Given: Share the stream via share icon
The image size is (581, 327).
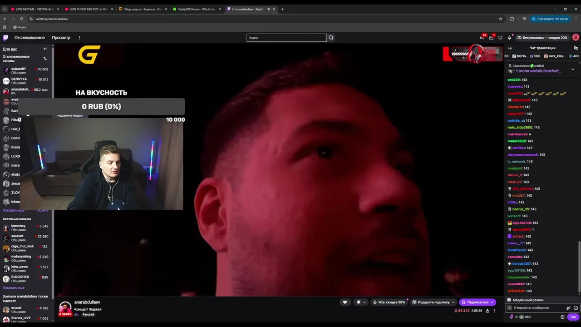Looking at the screenshot, I should [x=487, y=311].
